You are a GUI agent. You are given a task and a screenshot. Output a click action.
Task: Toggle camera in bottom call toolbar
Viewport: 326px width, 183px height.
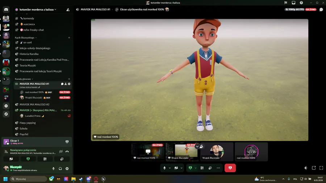176,168
